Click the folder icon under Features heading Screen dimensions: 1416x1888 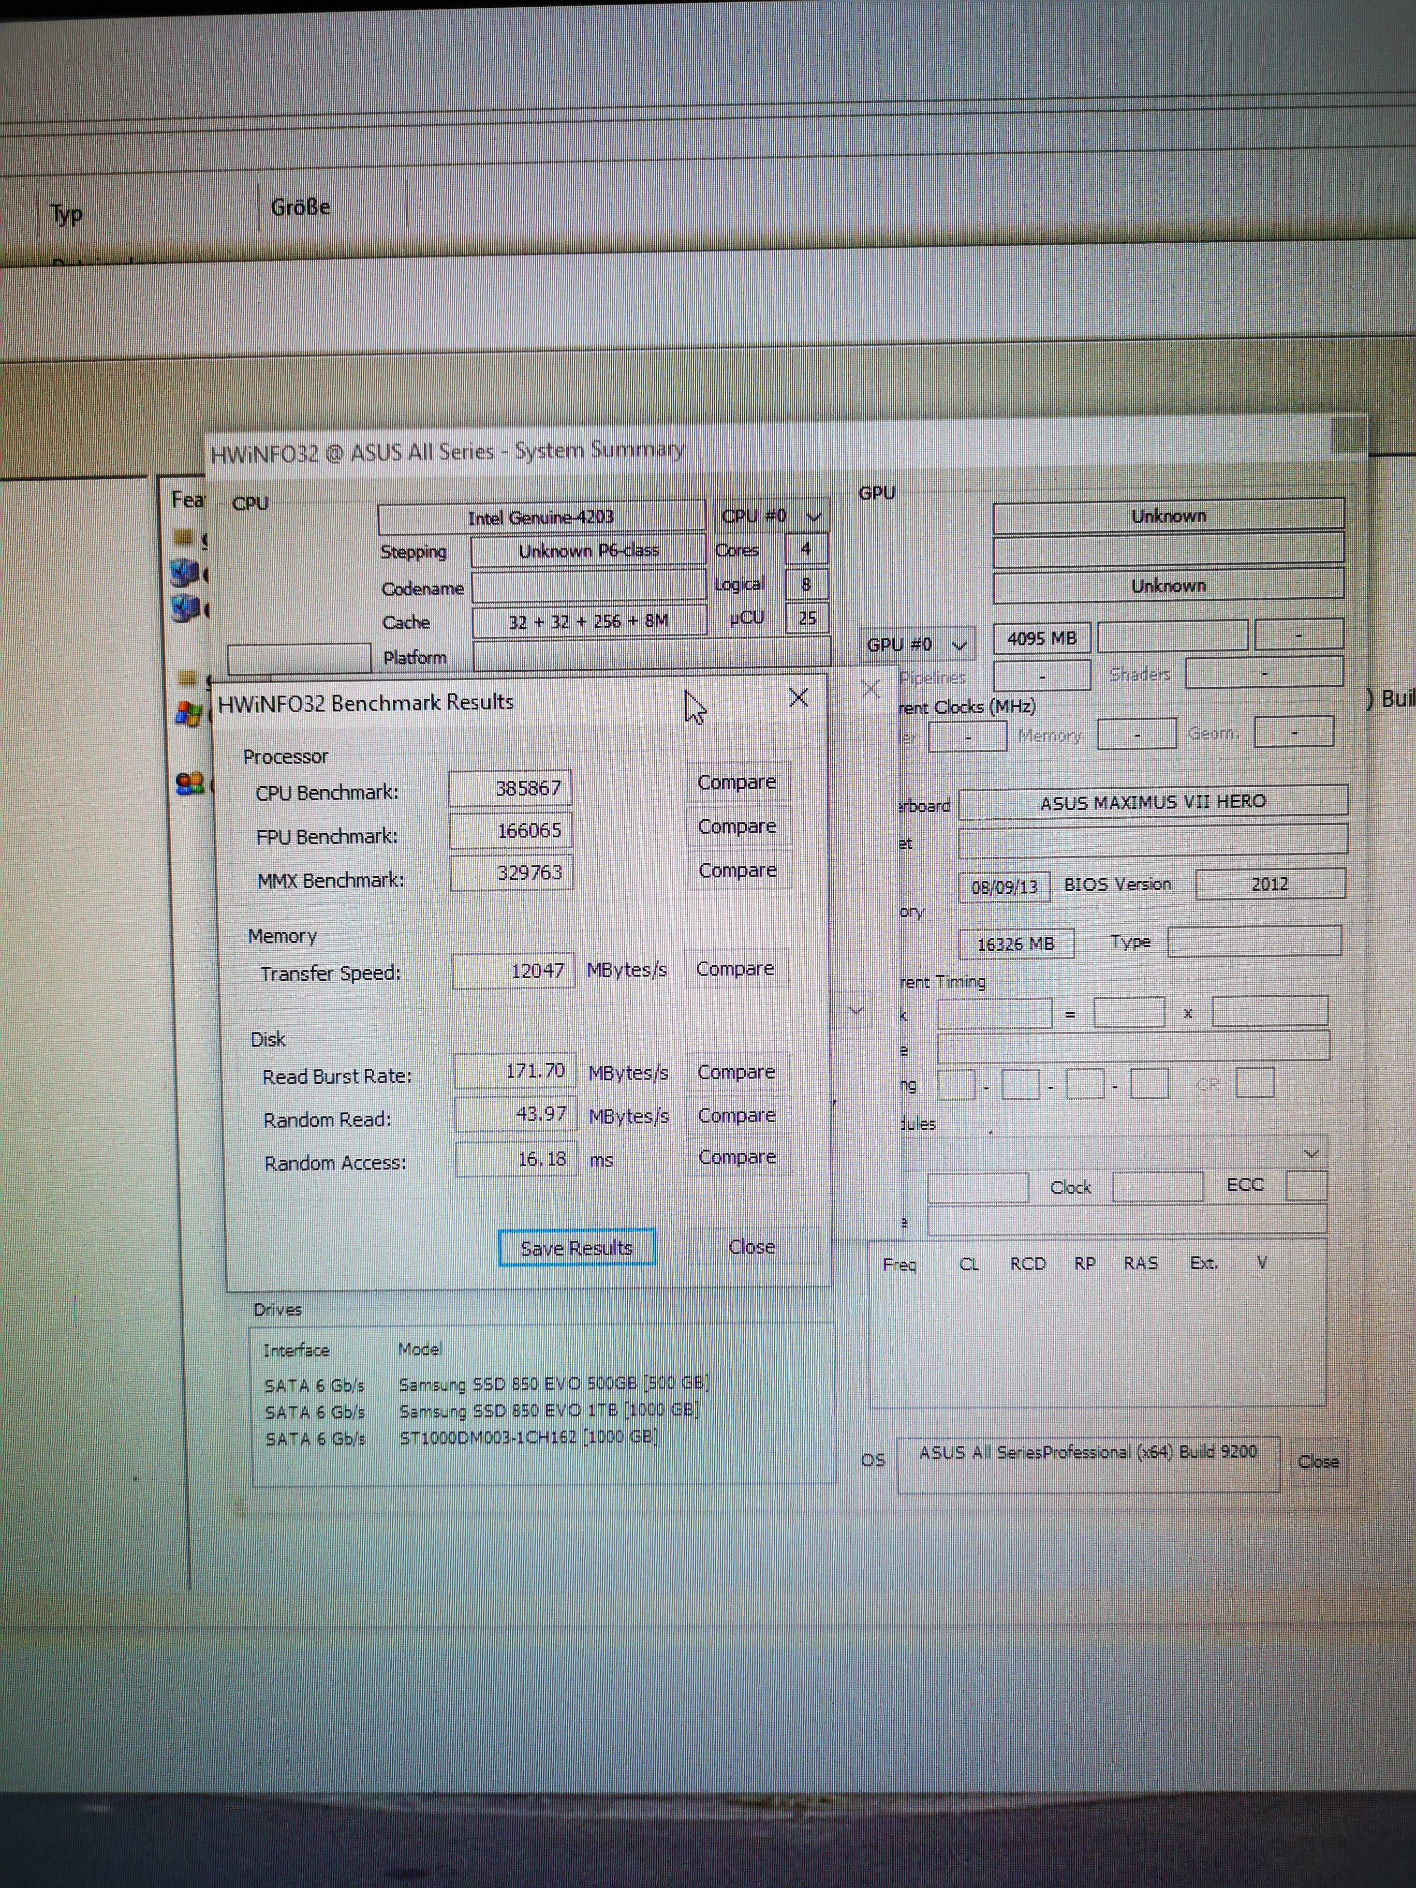(x=184, y=537)
